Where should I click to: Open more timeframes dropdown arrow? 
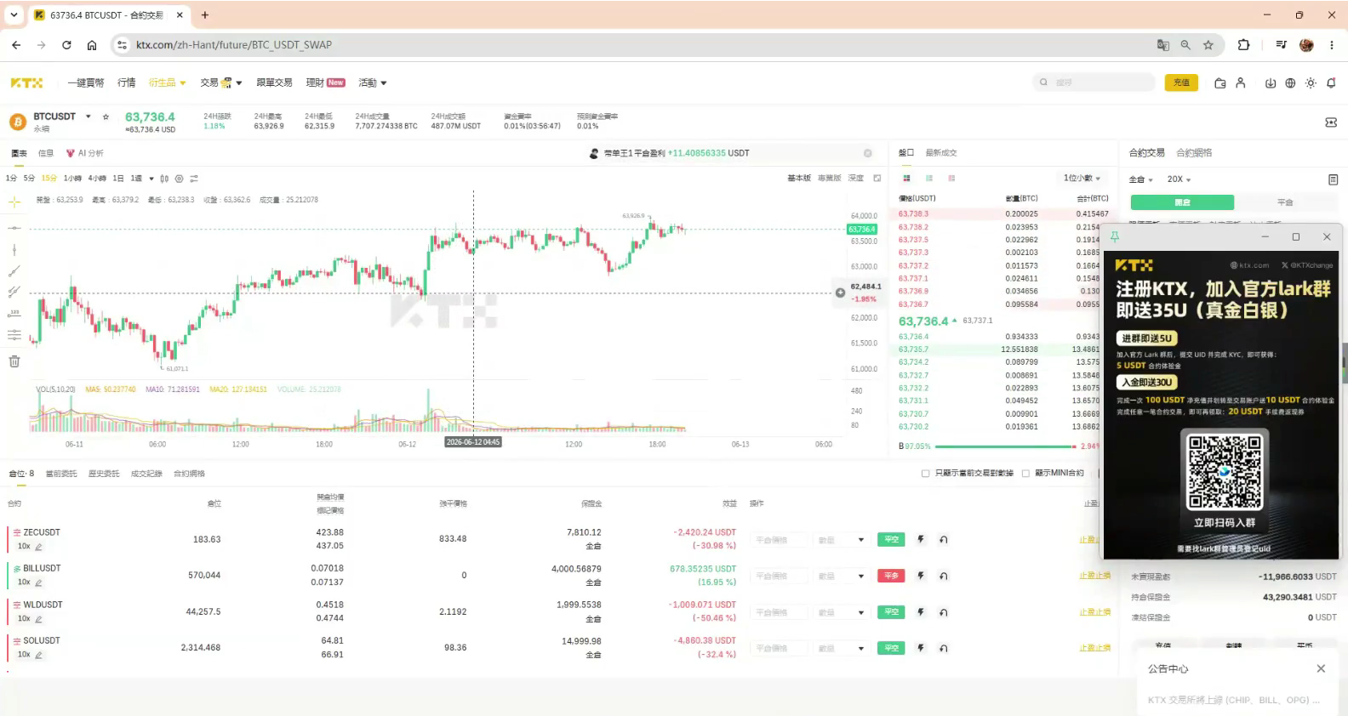pyautogui.click(x=151, y=179)
